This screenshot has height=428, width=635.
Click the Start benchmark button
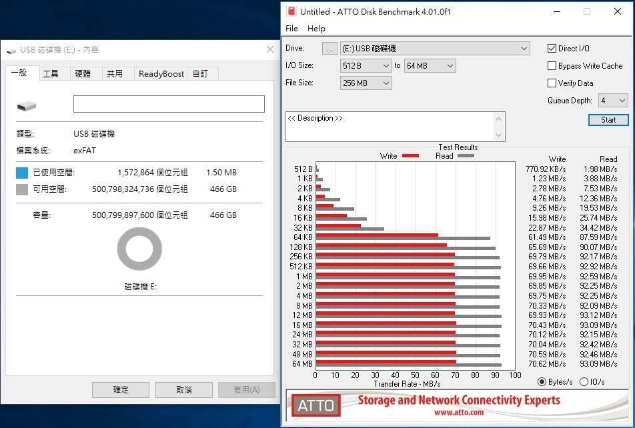pos(608,120)
